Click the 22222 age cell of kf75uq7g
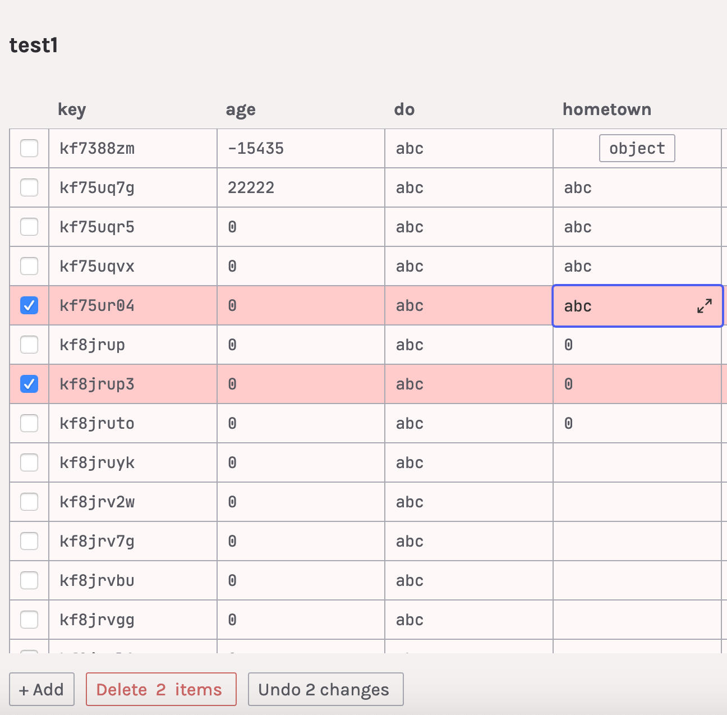Screen dimensions: 727x715 coord(251,187)
